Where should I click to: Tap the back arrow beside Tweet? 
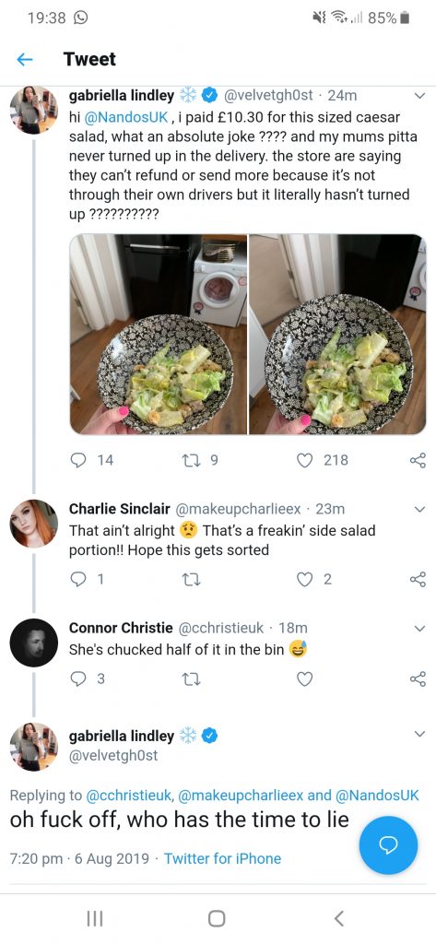coord(24,59)
